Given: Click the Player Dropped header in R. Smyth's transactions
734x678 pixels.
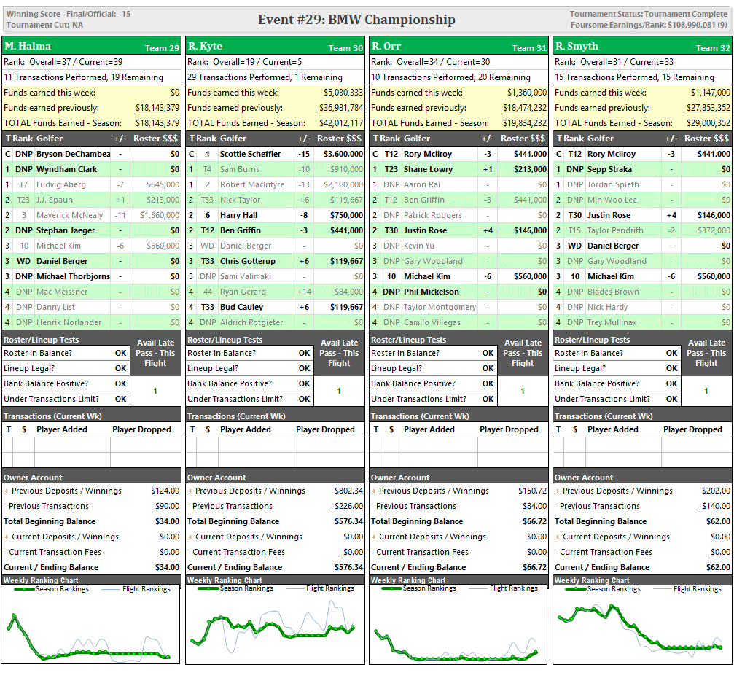Looking at the screenshot, I should tap(692, 429).
